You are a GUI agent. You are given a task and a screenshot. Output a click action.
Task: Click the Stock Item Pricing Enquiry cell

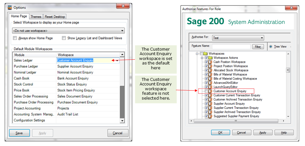click(x=88, y=91)
